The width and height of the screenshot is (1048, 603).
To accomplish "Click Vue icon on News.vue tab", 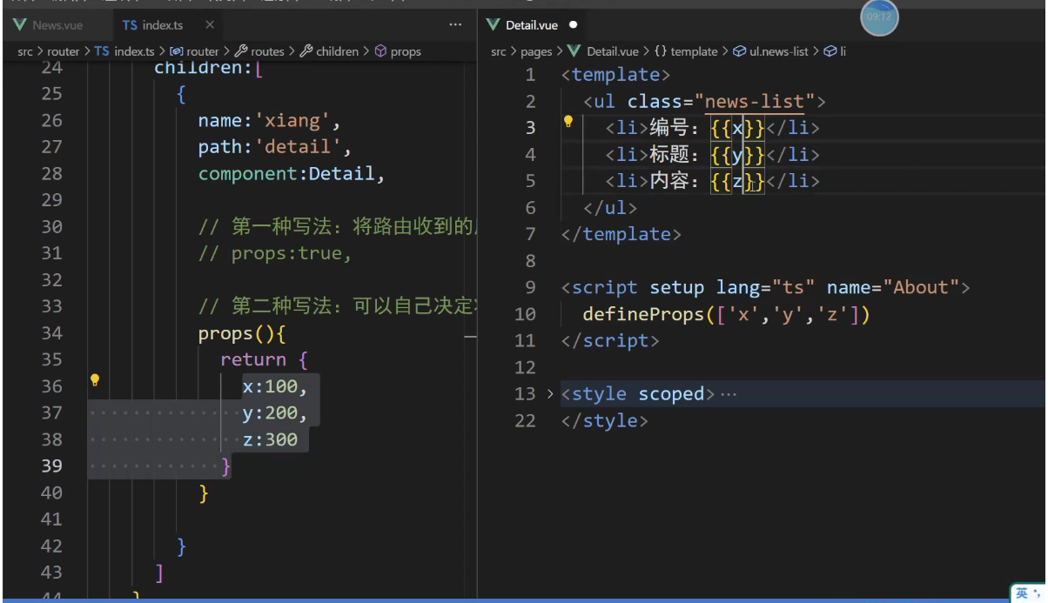I will 20,25.
